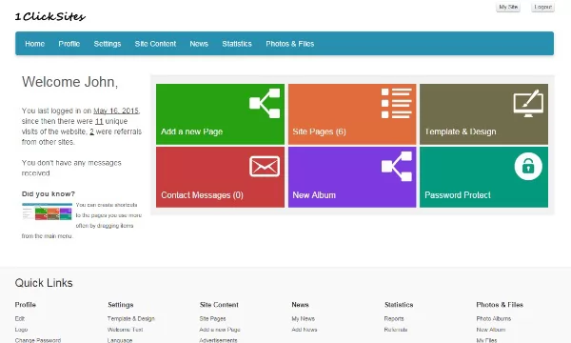Go to Statistics in the navigation bar
Image resolution: width=571 pixels, height=343 pixels.
[237, 44]
